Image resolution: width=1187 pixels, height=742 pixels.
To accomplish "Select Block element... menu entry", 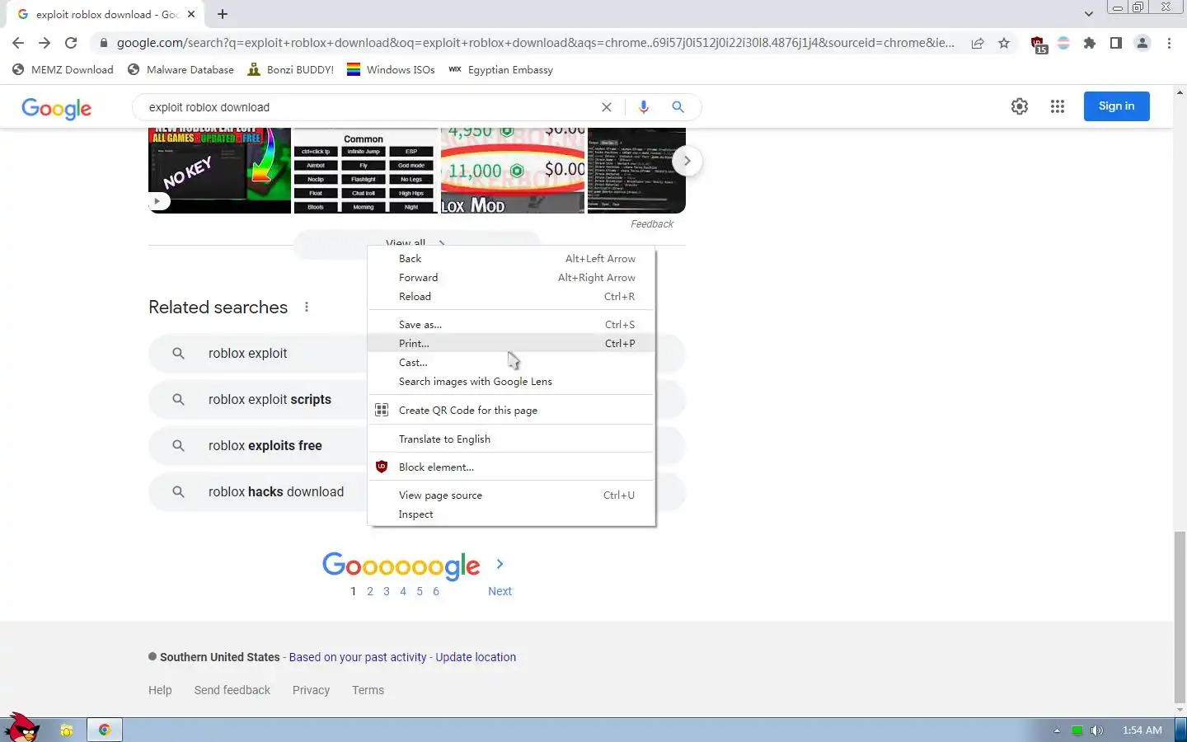I will pyautogui.click(x=511, y=467).
